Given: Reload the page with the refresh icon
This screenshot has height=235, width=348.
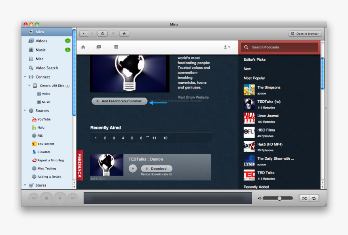Looking at the screenshot, I should (x=102, y=33).
